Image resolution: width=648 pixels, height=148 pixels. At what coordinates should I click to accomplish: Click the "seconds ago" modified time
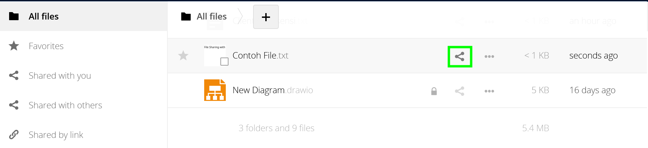593,55
